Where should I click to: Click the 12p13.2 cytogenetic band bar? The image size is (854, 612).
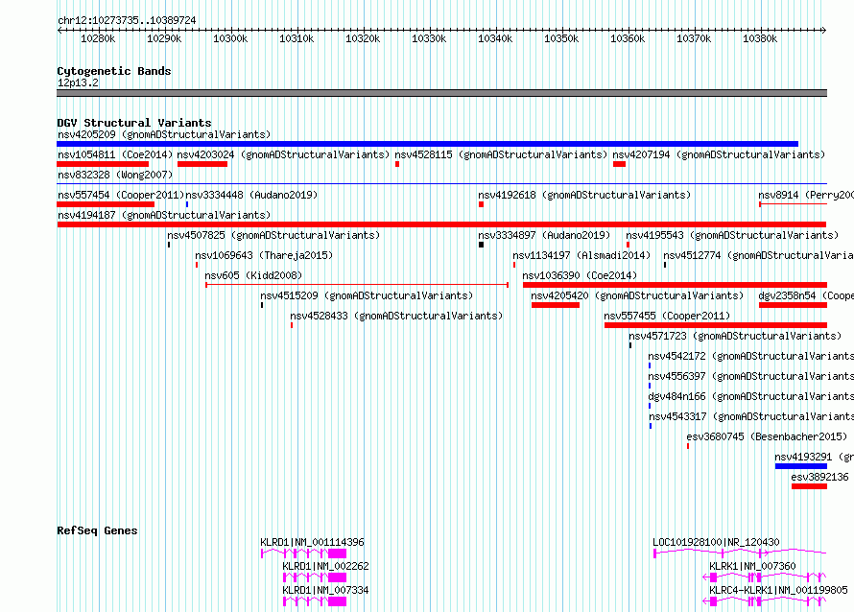pos(441,93)
